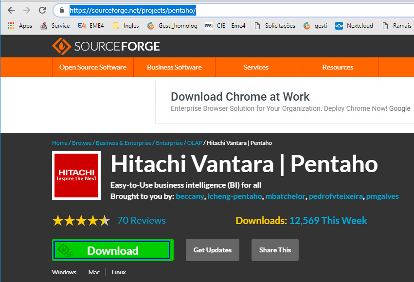This screenshot has height=282, width=414.
Task: Select the Mac platform tab
Action: 94,272
